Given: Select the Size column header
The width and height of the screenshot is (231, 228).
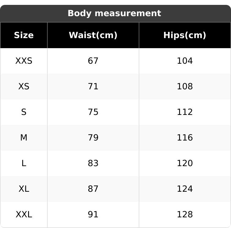Looking at the screenshot, I should coord(24,35).
